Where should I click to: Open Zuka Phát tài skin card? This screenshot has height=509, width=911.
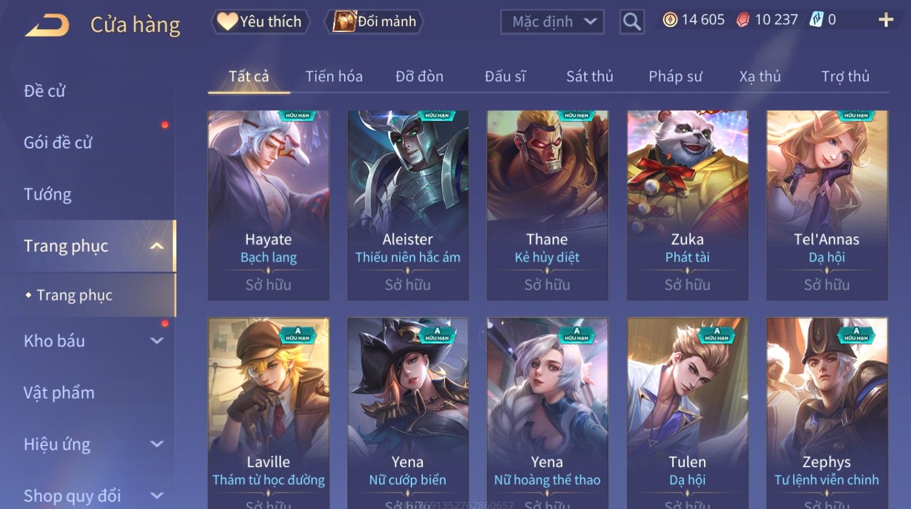[x=687, y=205]
